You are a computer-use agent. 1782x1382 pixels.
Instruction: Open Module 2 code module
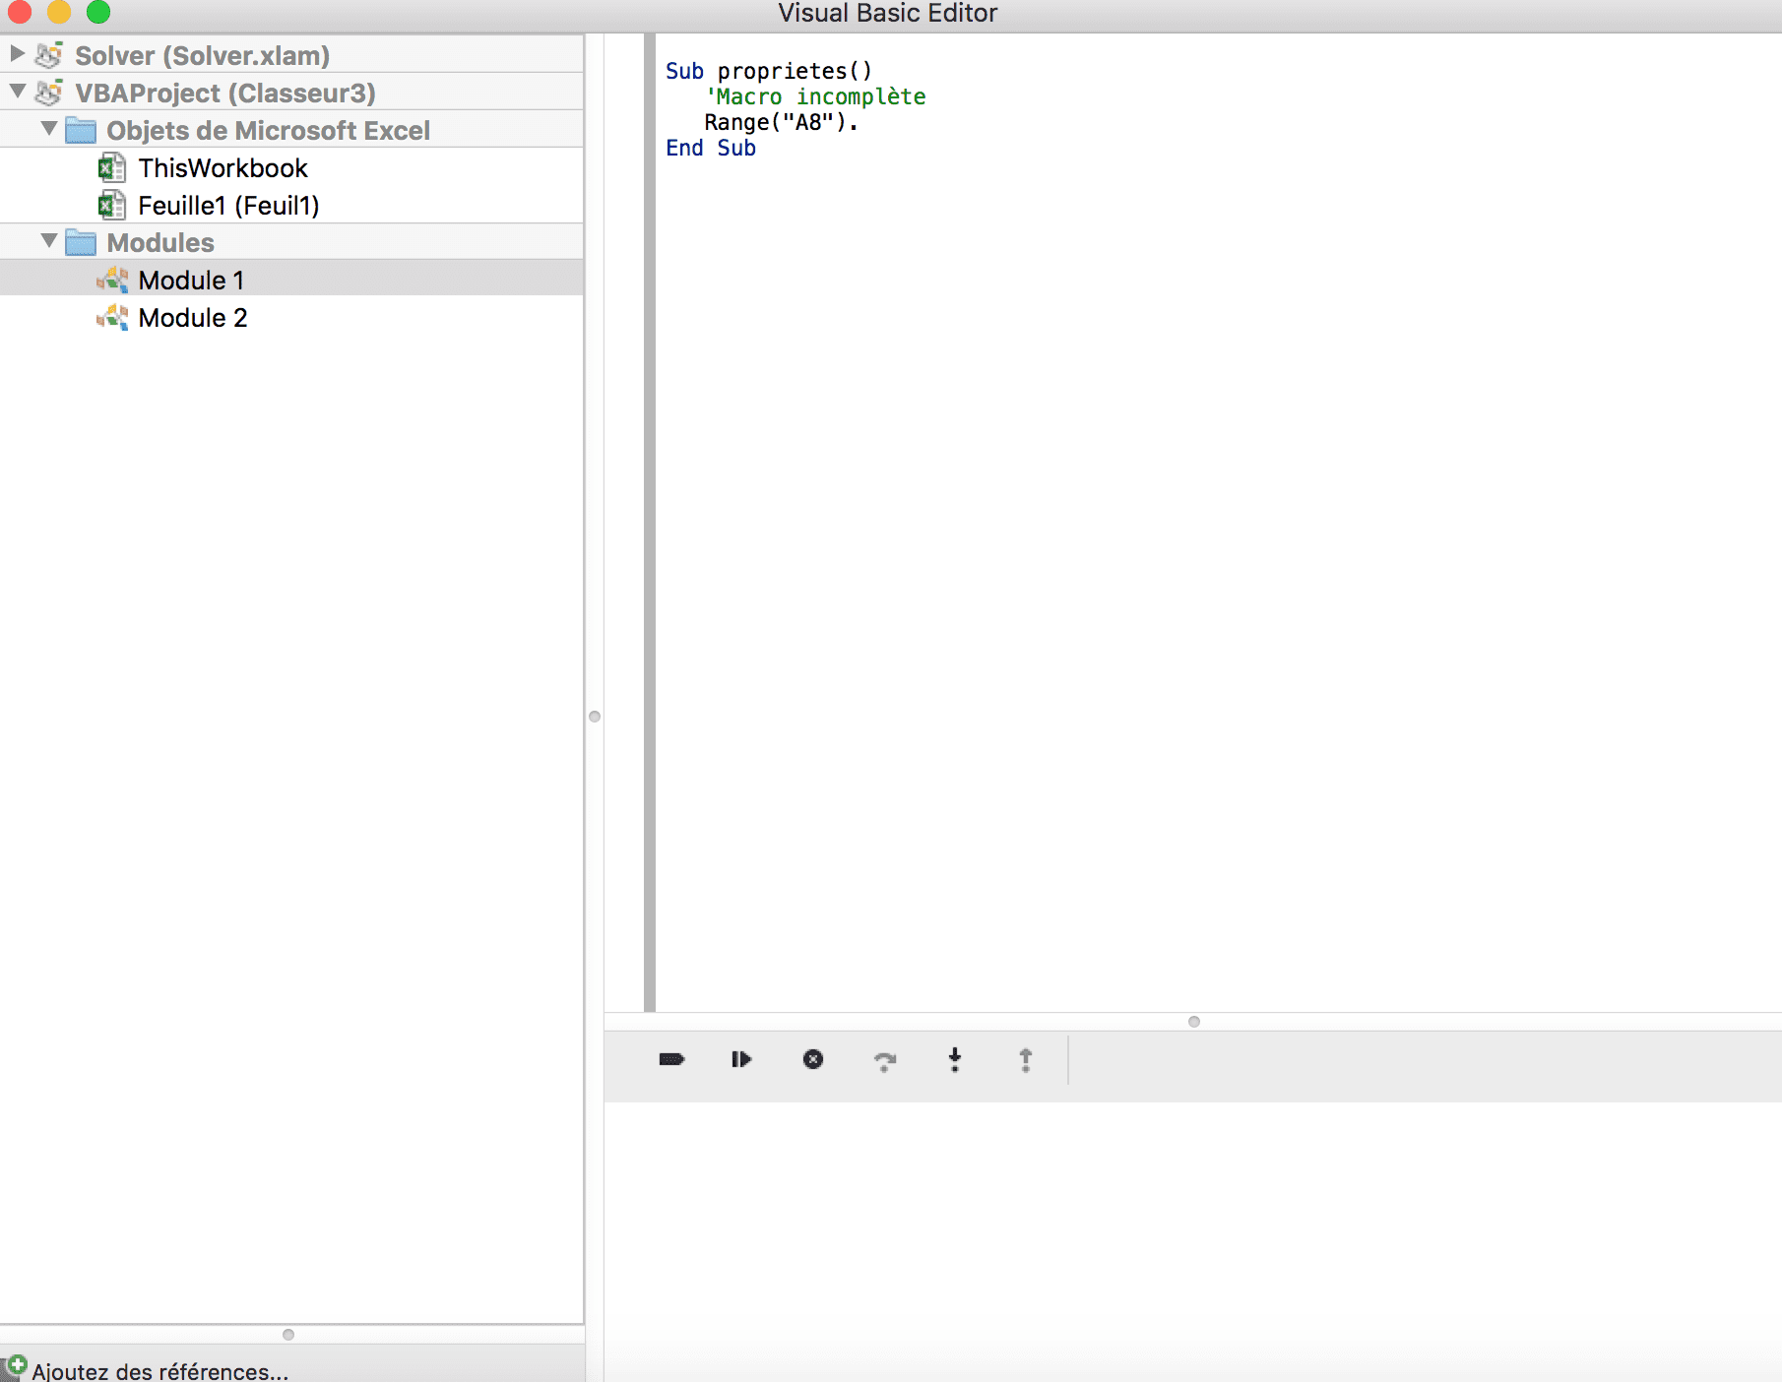[x=193, y=318]
